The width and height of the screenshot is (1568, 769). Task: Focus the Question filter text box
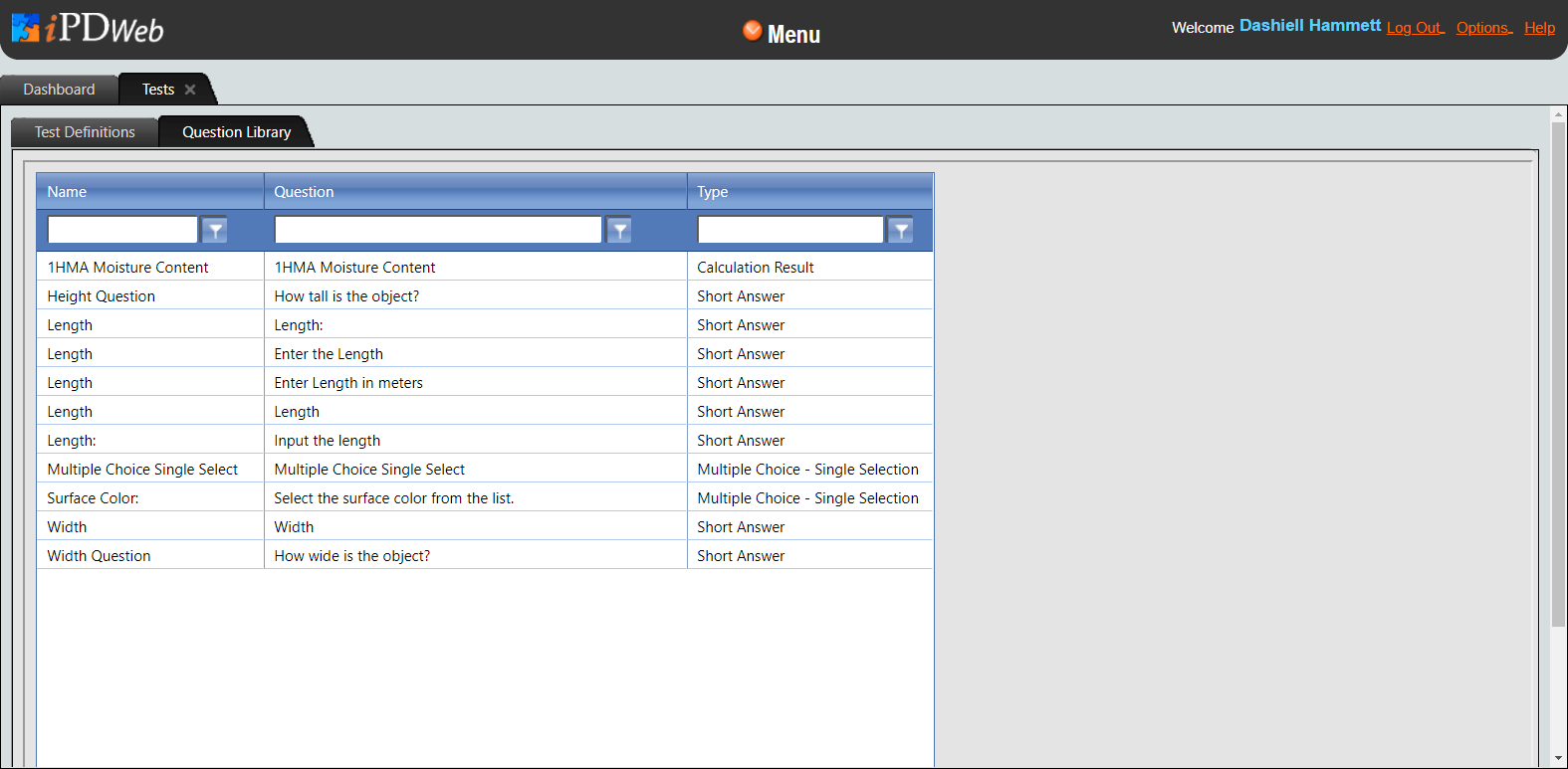[x=438, y=230]
